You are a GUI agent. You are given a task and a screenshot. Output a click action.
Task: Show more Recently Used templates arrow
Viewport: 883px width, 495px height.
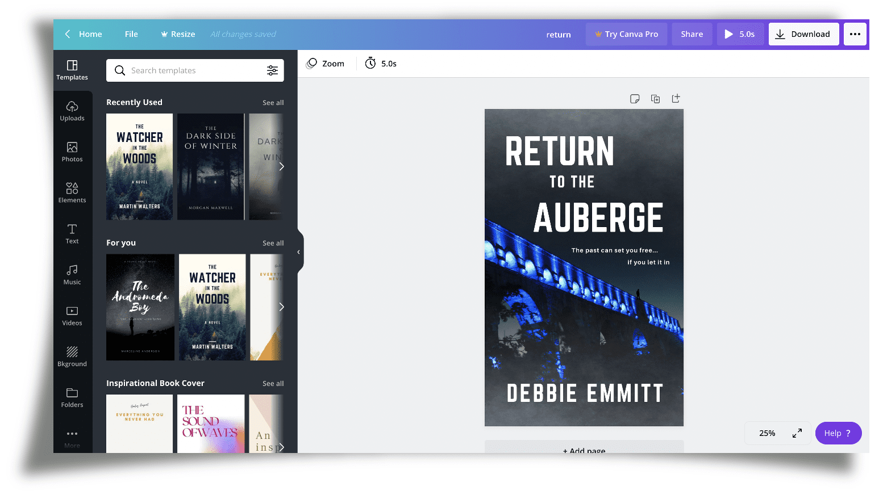(x=281, y=167)
